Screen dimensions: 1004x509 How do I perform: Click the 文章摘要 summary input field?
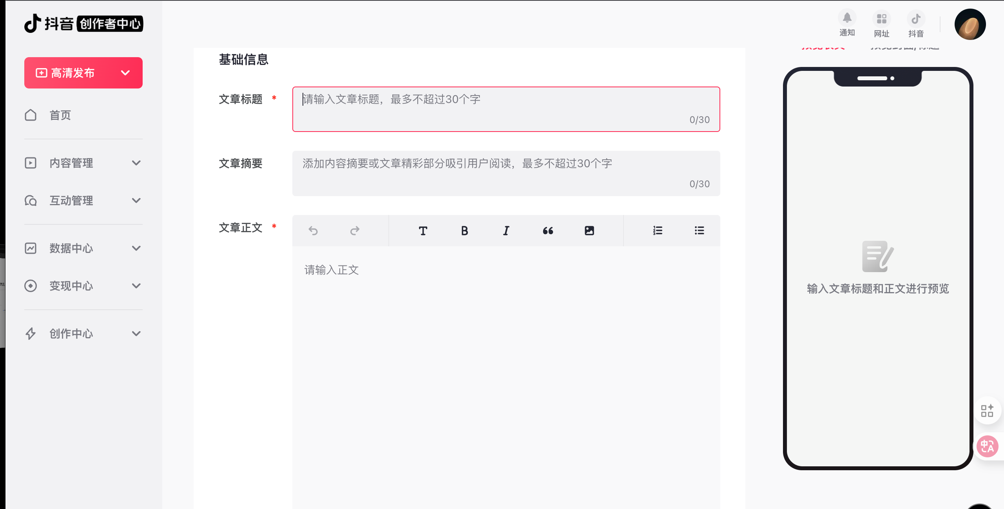(x=506, y=173)
